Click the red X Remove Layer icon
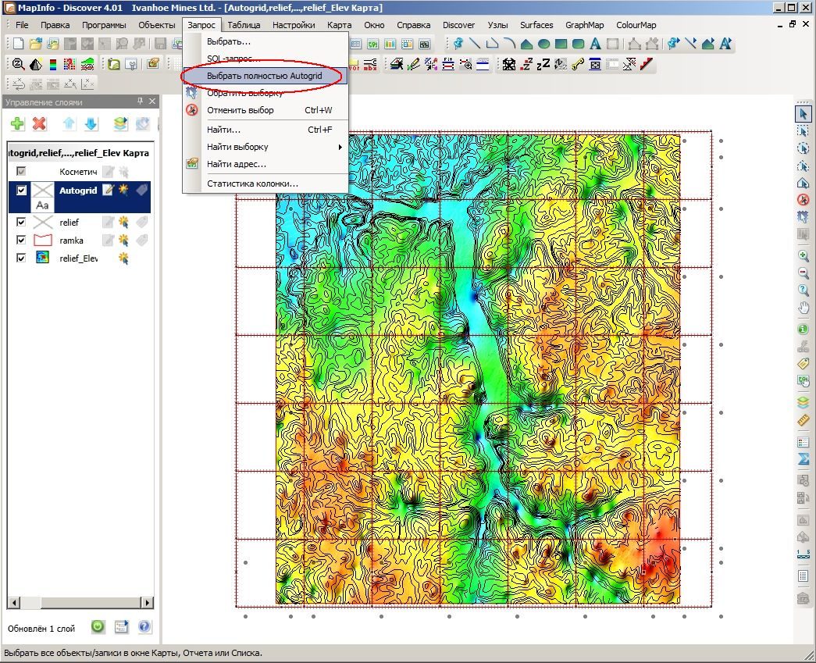Image resolution: width=816 pixels, height=663 pixels. (39, 123)
